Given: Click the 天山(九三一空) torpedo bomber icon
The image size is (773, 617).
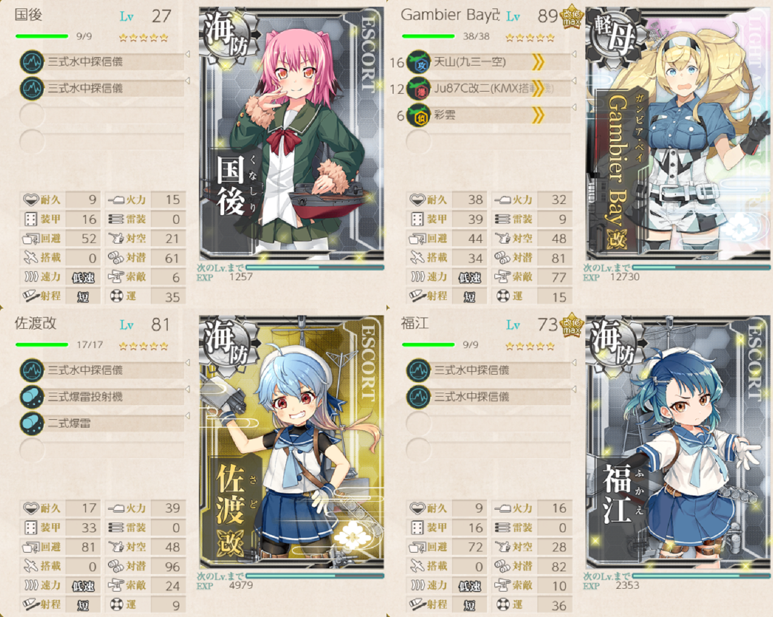Looking at the screenshot, I should pos(419,62).
